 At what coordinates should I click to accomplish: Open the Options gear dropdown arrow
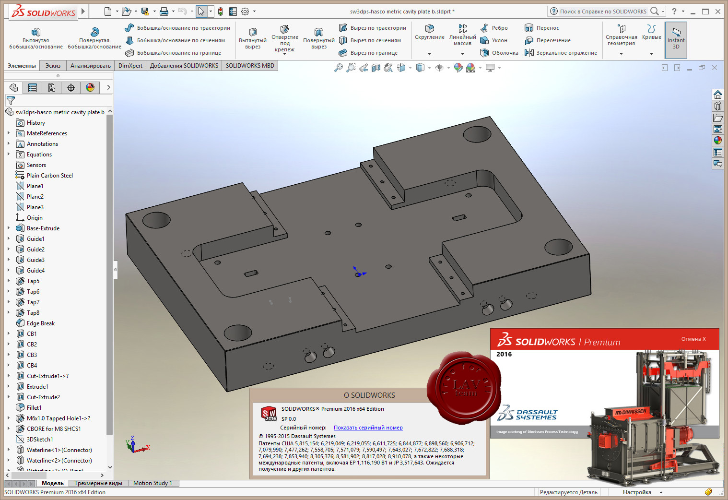[254, 12]
